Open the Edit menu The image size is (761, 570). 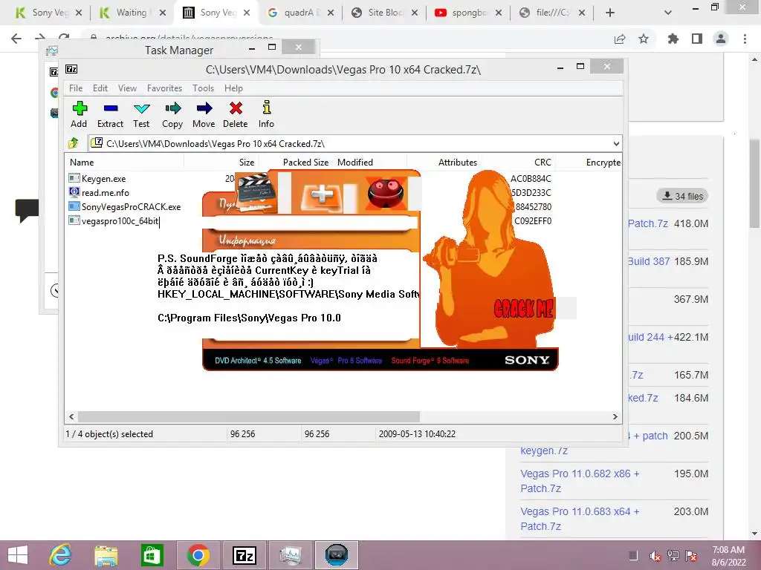(100, 88)
